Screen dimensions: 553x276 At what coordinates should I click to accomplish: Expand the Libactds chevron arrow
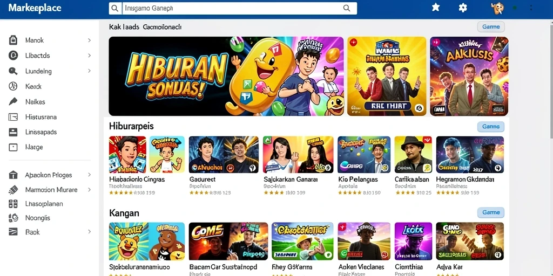tap(89, 56)
